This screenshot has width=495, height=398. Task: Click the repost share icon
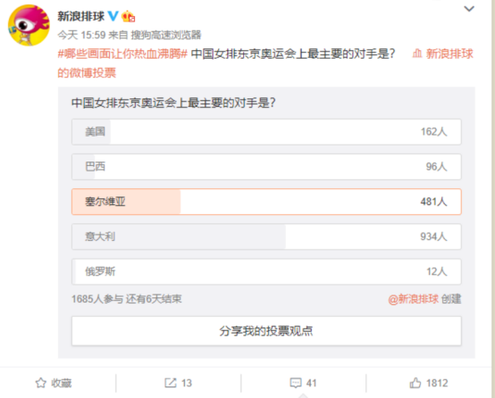click(171, 383)
